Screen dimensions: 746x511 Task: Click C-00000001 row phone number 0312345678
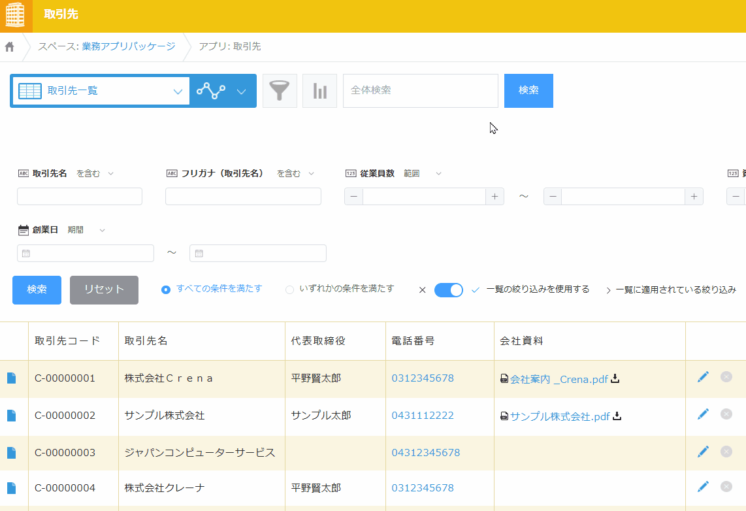tap(423, 378)
